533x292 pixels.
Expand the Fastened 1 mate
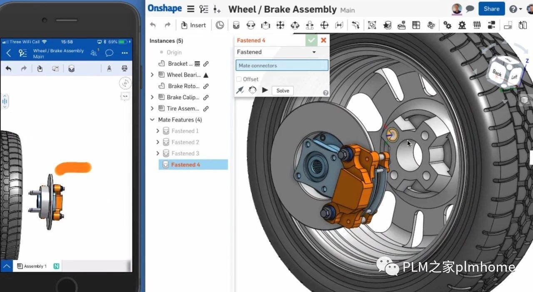click(158, 131)
